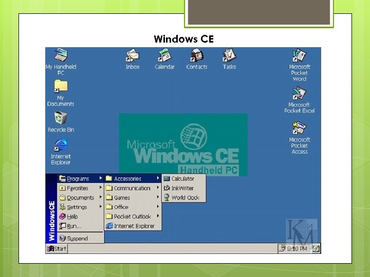Click the Start button on taskbar
Viewport: 370px width, 277px height.
tap(57, 249)
